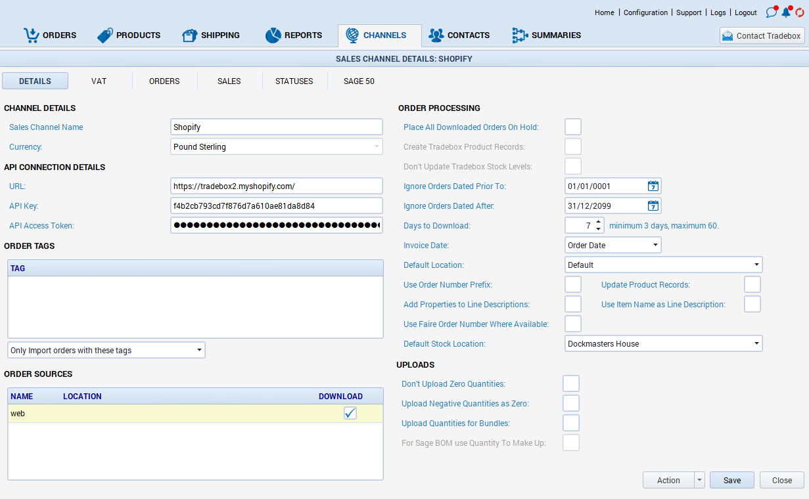Enable Place All Downloaded Orders On Hold
Screen dimensions: 809x499
[x=573, y=127]
